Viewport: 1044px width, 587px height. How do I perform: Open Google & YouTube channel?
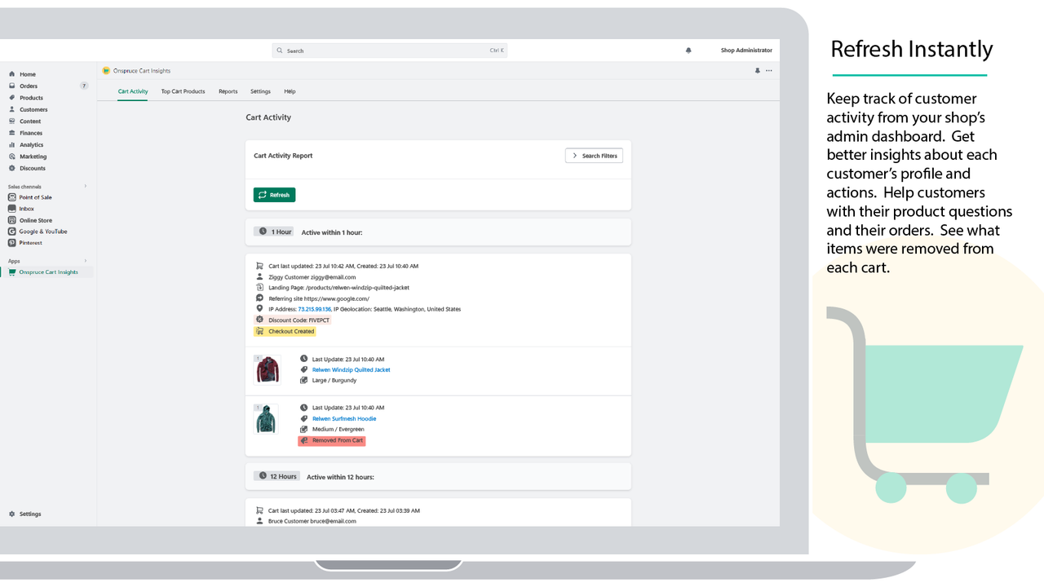tap(42, 232)
